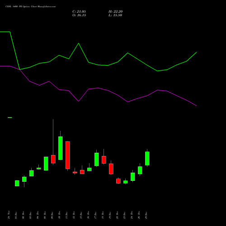Click the green dash marker for 24 Nov

pos(10,118)
